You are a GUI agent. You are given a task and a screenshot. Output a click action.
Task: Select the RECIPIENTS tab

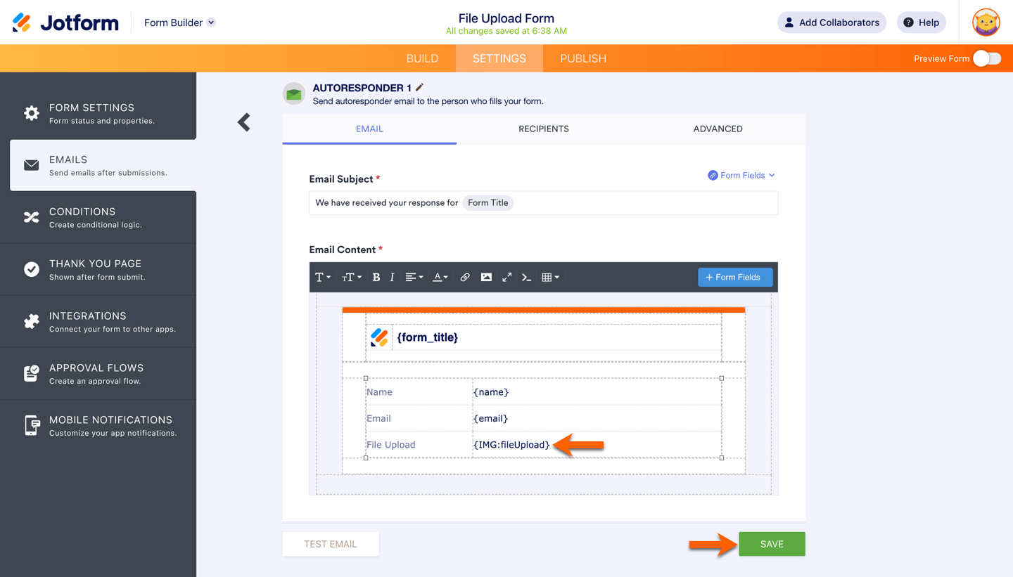544,129
